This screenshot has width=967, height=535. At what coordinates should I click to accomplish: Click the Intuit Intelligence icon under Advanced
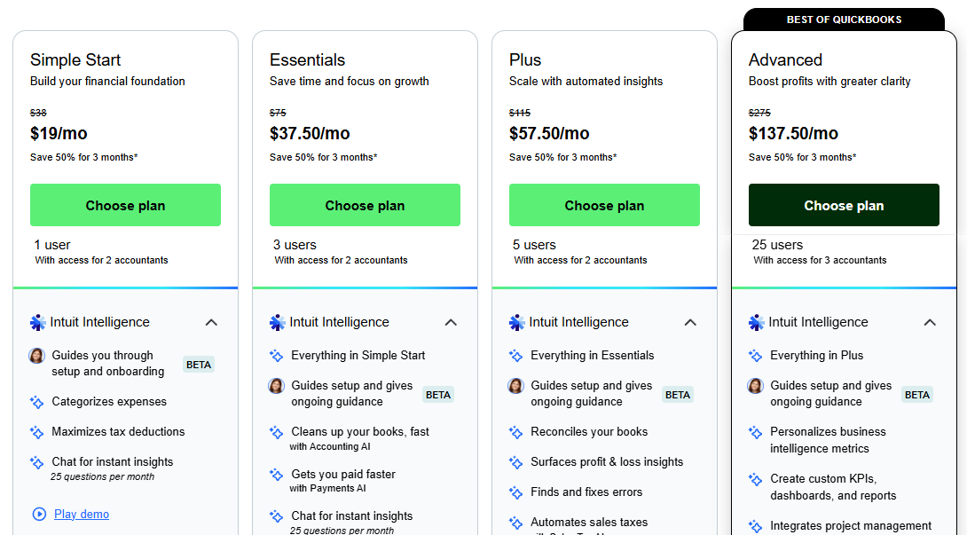(756, 322)
